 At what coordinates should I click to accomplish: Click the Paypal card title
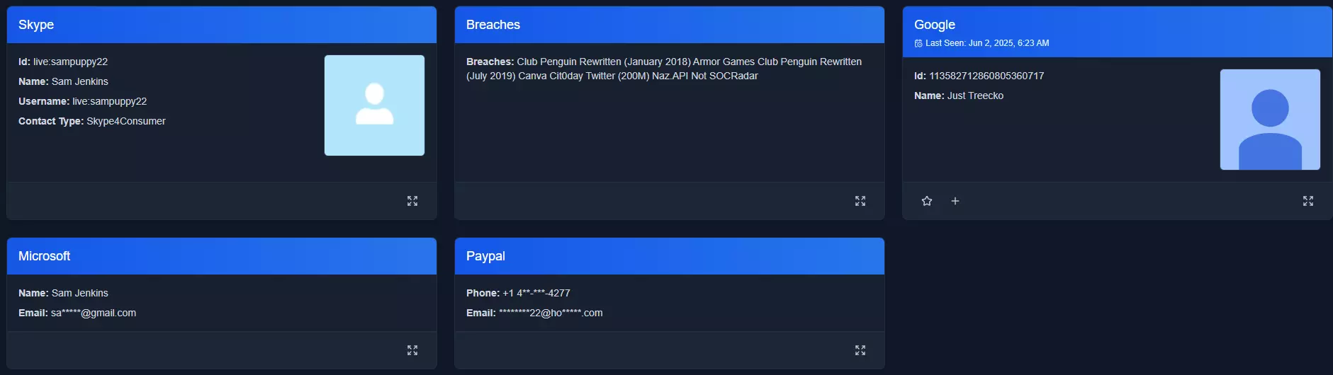485,256
